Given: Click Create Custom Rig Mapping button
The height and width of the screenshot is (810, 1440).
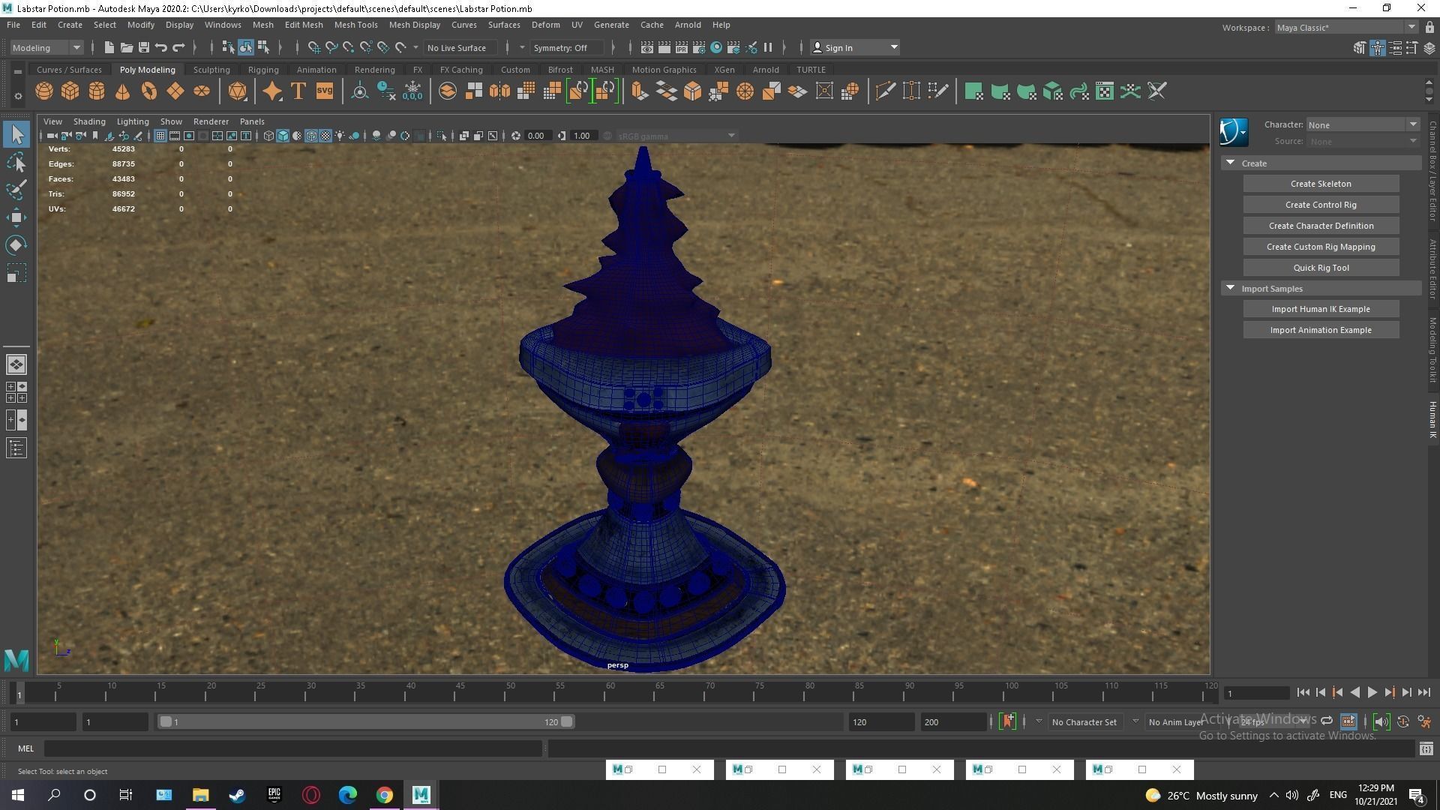Looking at the screenshot, I should 1320,247.
